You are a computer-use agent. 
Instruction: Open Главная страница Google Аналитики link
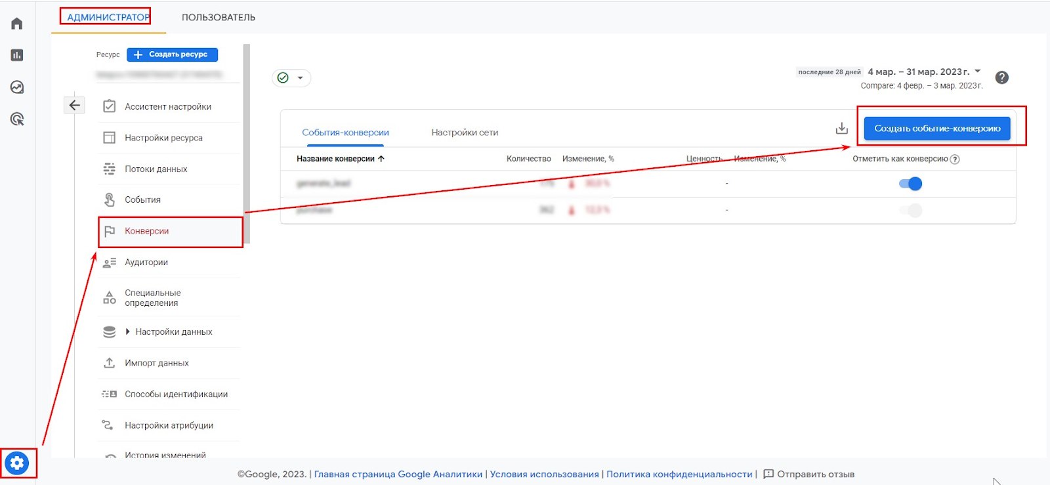(x=398, y=474)
